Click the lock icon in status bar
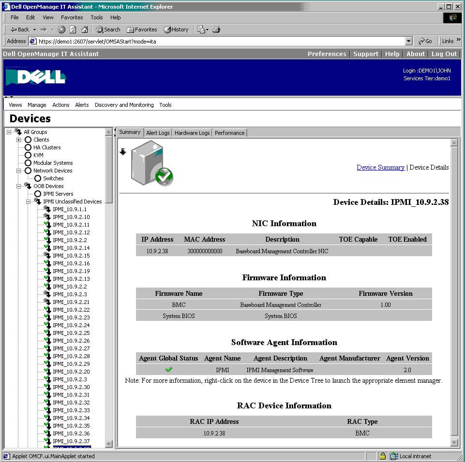The width and height of the screenshot is (465, 462). point(383,456)
